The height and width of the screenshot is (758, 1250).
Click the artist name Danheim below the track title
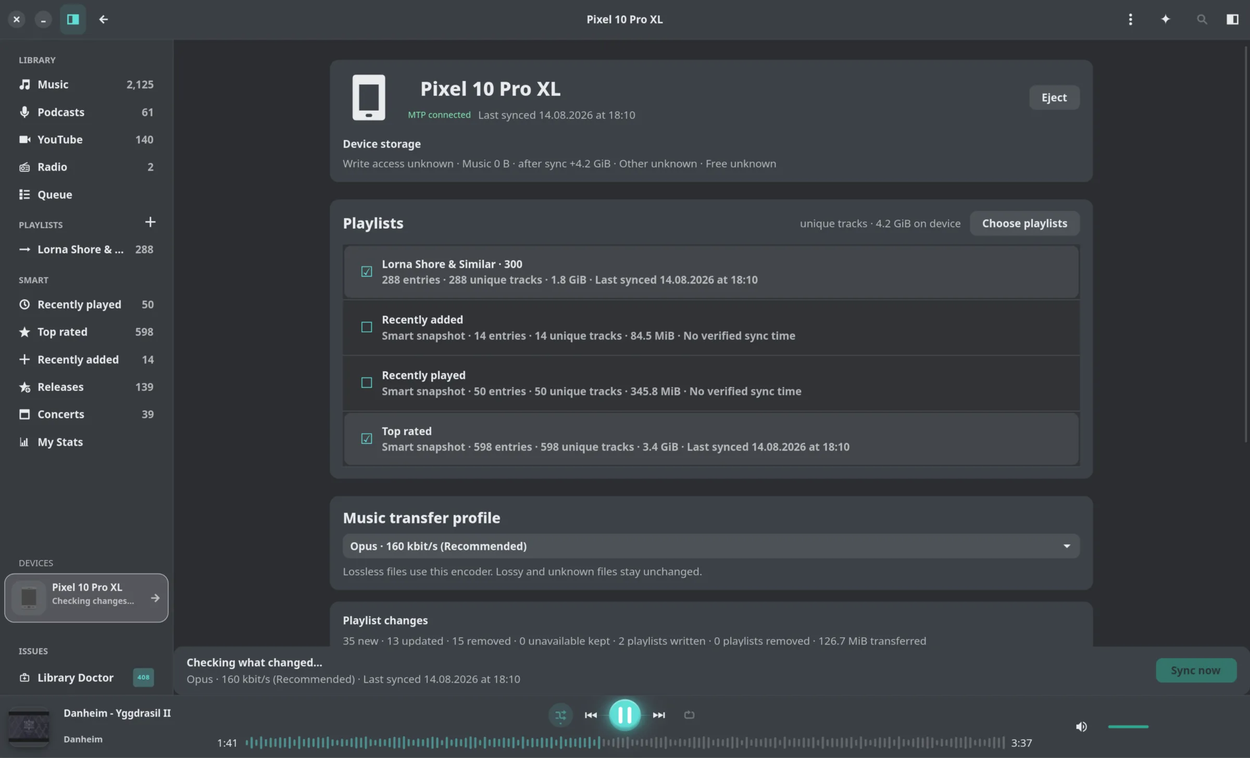[83, 739]
